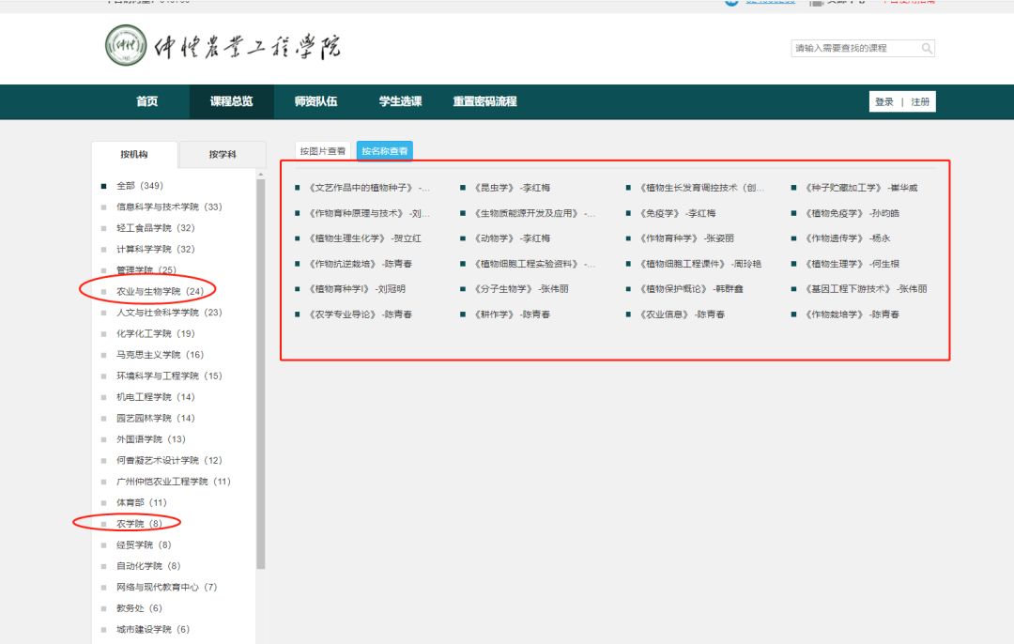Go to the 师资队伍 menu item
The image size is (1014, 644).
315,101
